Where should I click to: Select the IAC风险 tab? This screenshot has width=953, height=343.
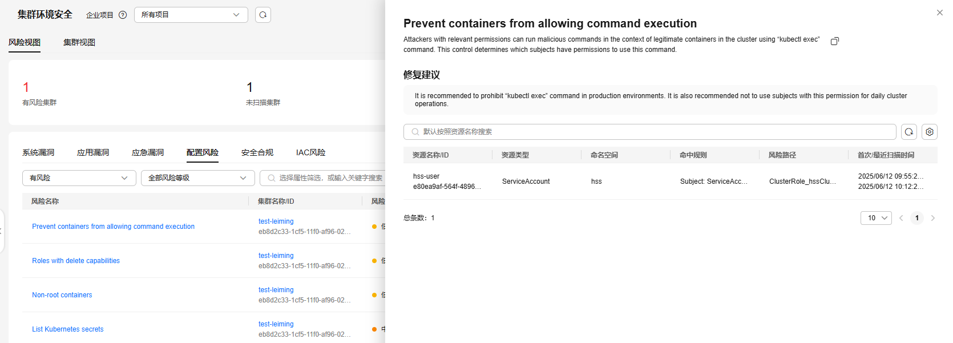(x=310, y=152)
